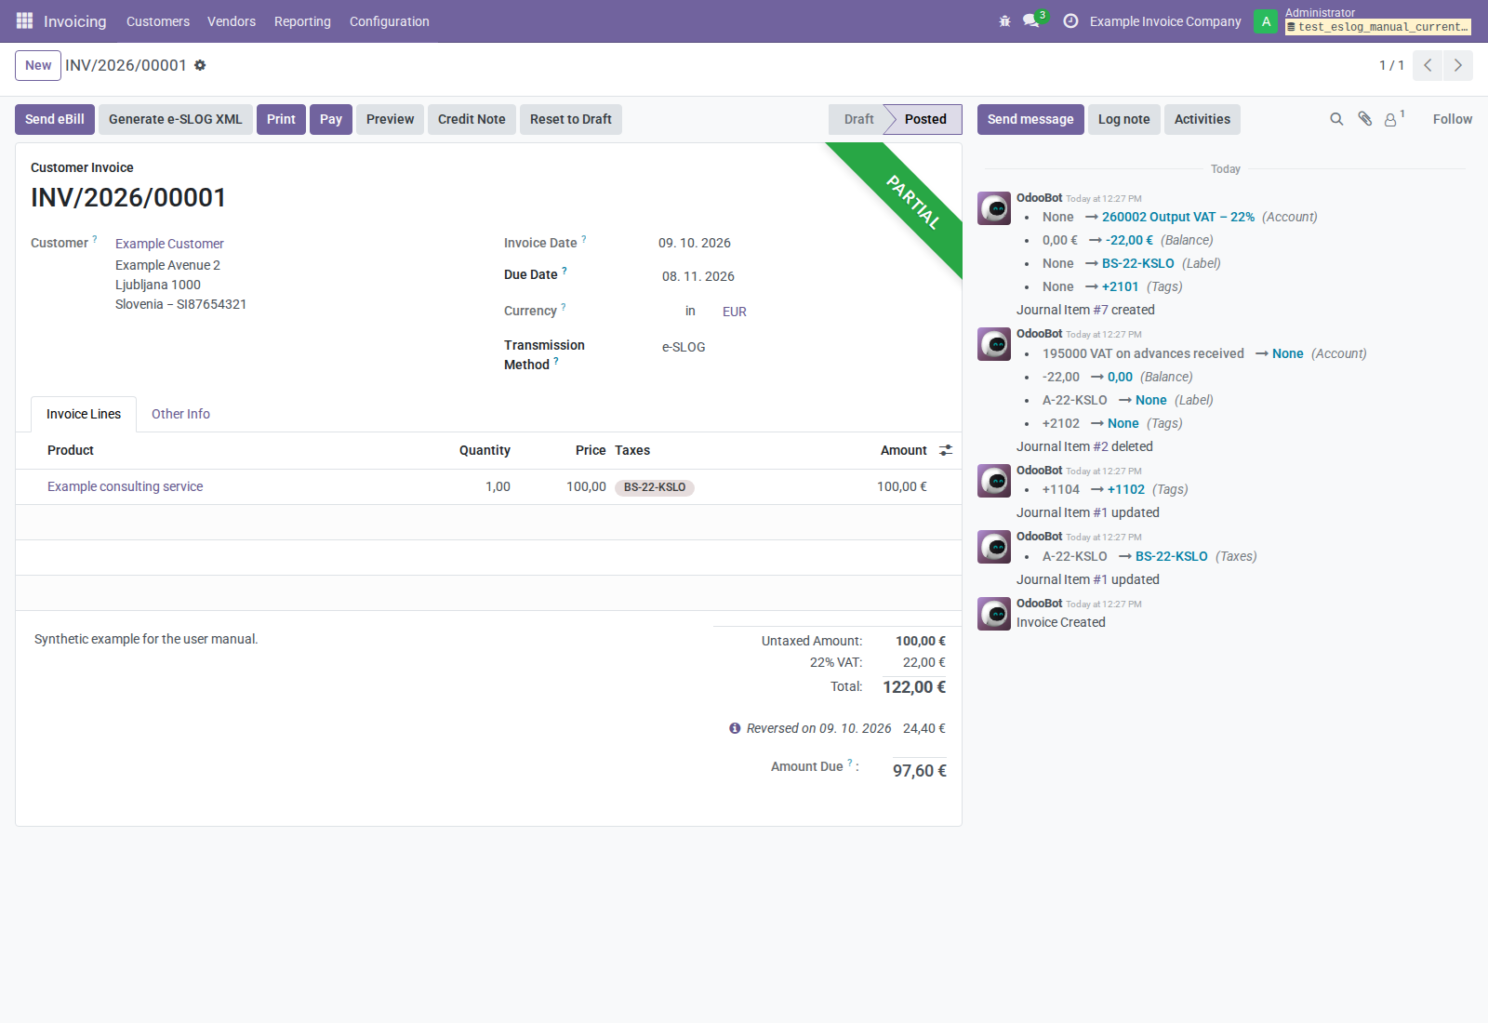Viewport: 1488px width, 1023px height.
Task: Print the invoice
Action: pos(281,119)
